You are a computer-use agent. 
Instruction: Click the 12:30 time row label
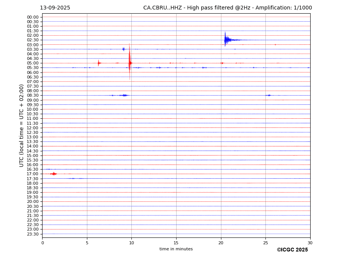[33, 132]
